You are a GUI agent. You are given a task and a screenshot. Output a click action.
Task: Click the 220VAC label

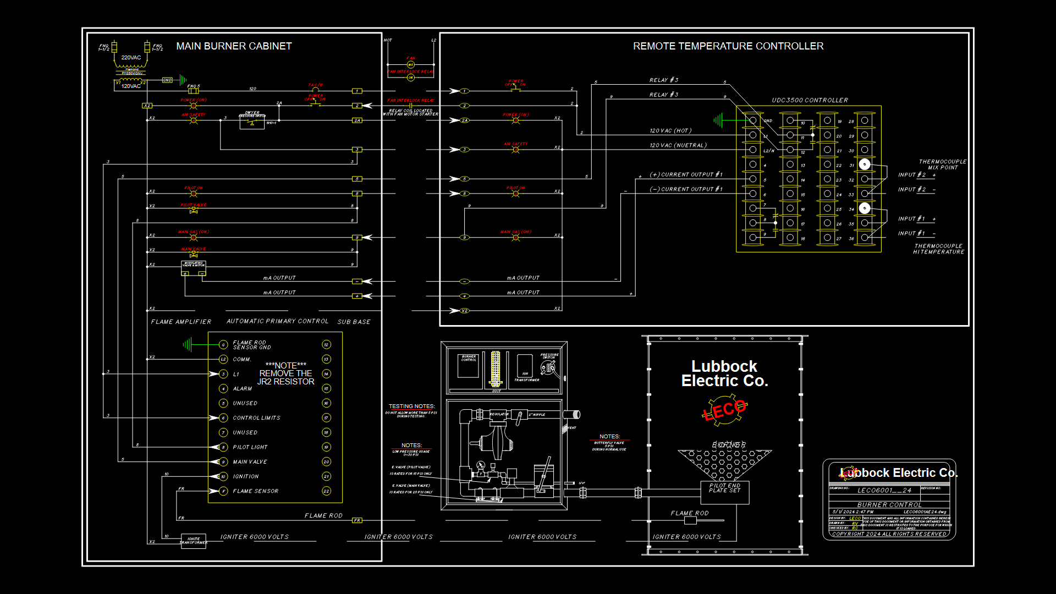[x=131, y=57]
